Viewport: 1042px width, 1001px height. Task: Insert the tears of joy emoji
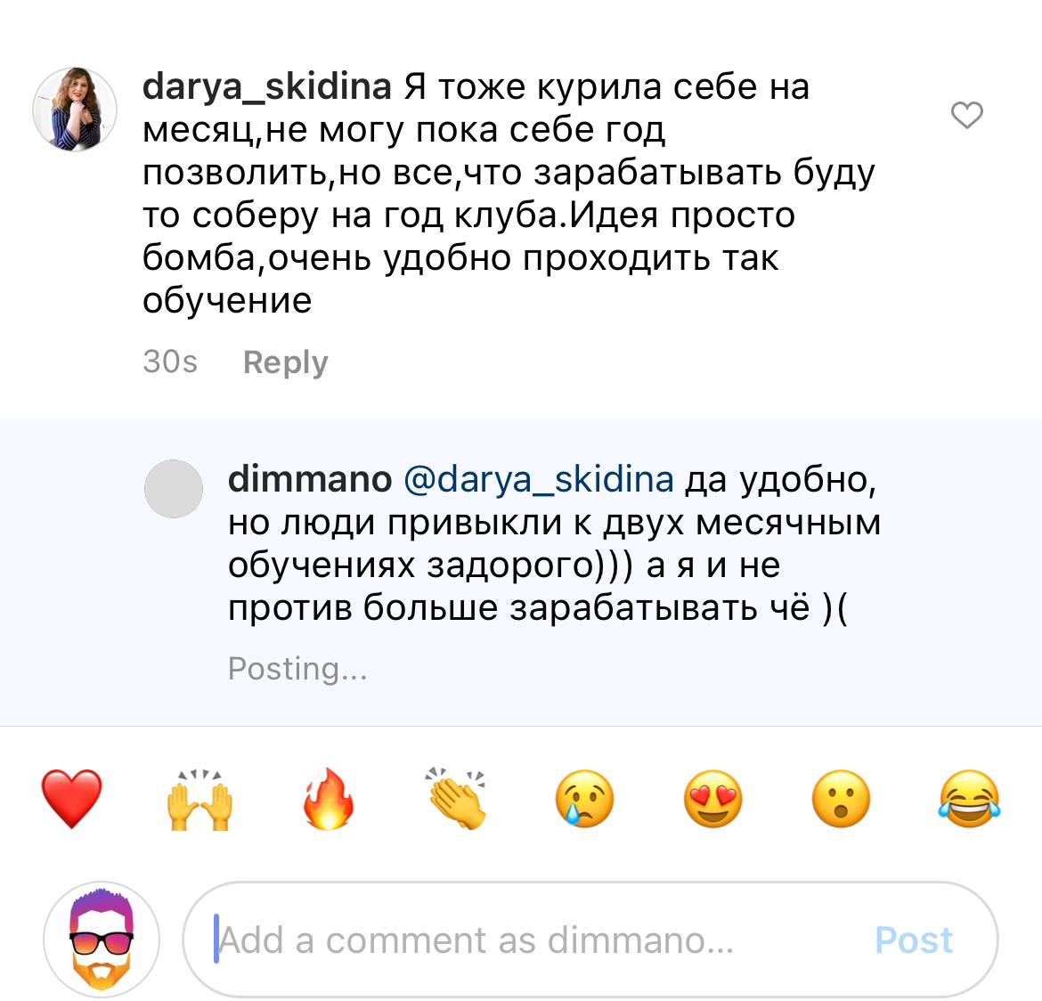(970, 799)
